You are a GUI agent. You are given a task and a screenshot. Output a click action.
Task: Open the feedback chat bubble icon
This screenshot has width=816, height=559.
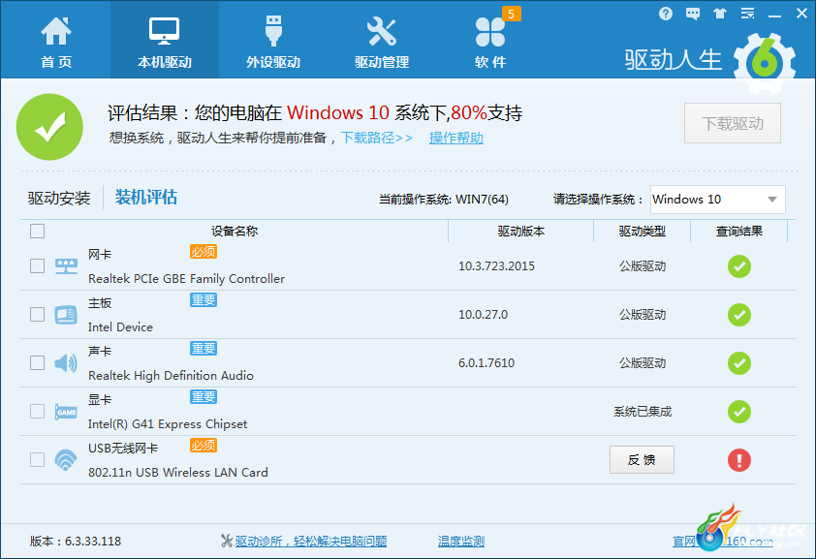pos(693,14)
